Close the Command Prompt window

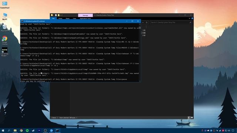click(x=138, y=21)
